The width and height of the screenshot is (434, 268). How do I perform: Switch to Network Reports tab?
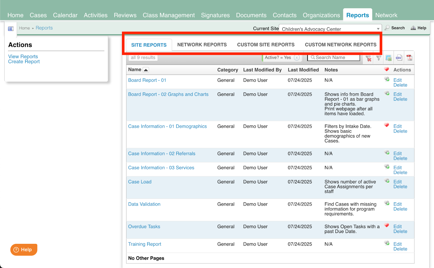202,45
